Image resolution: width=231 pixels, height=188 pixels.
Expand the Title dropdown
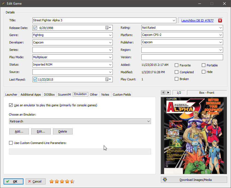174,20
